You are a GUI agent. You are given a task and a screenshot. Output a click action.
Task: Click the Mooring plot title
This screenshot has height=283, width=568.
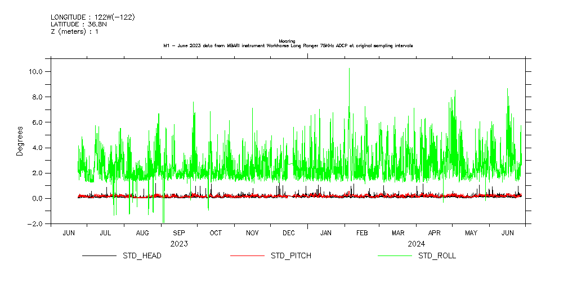(x=287, y=41)
